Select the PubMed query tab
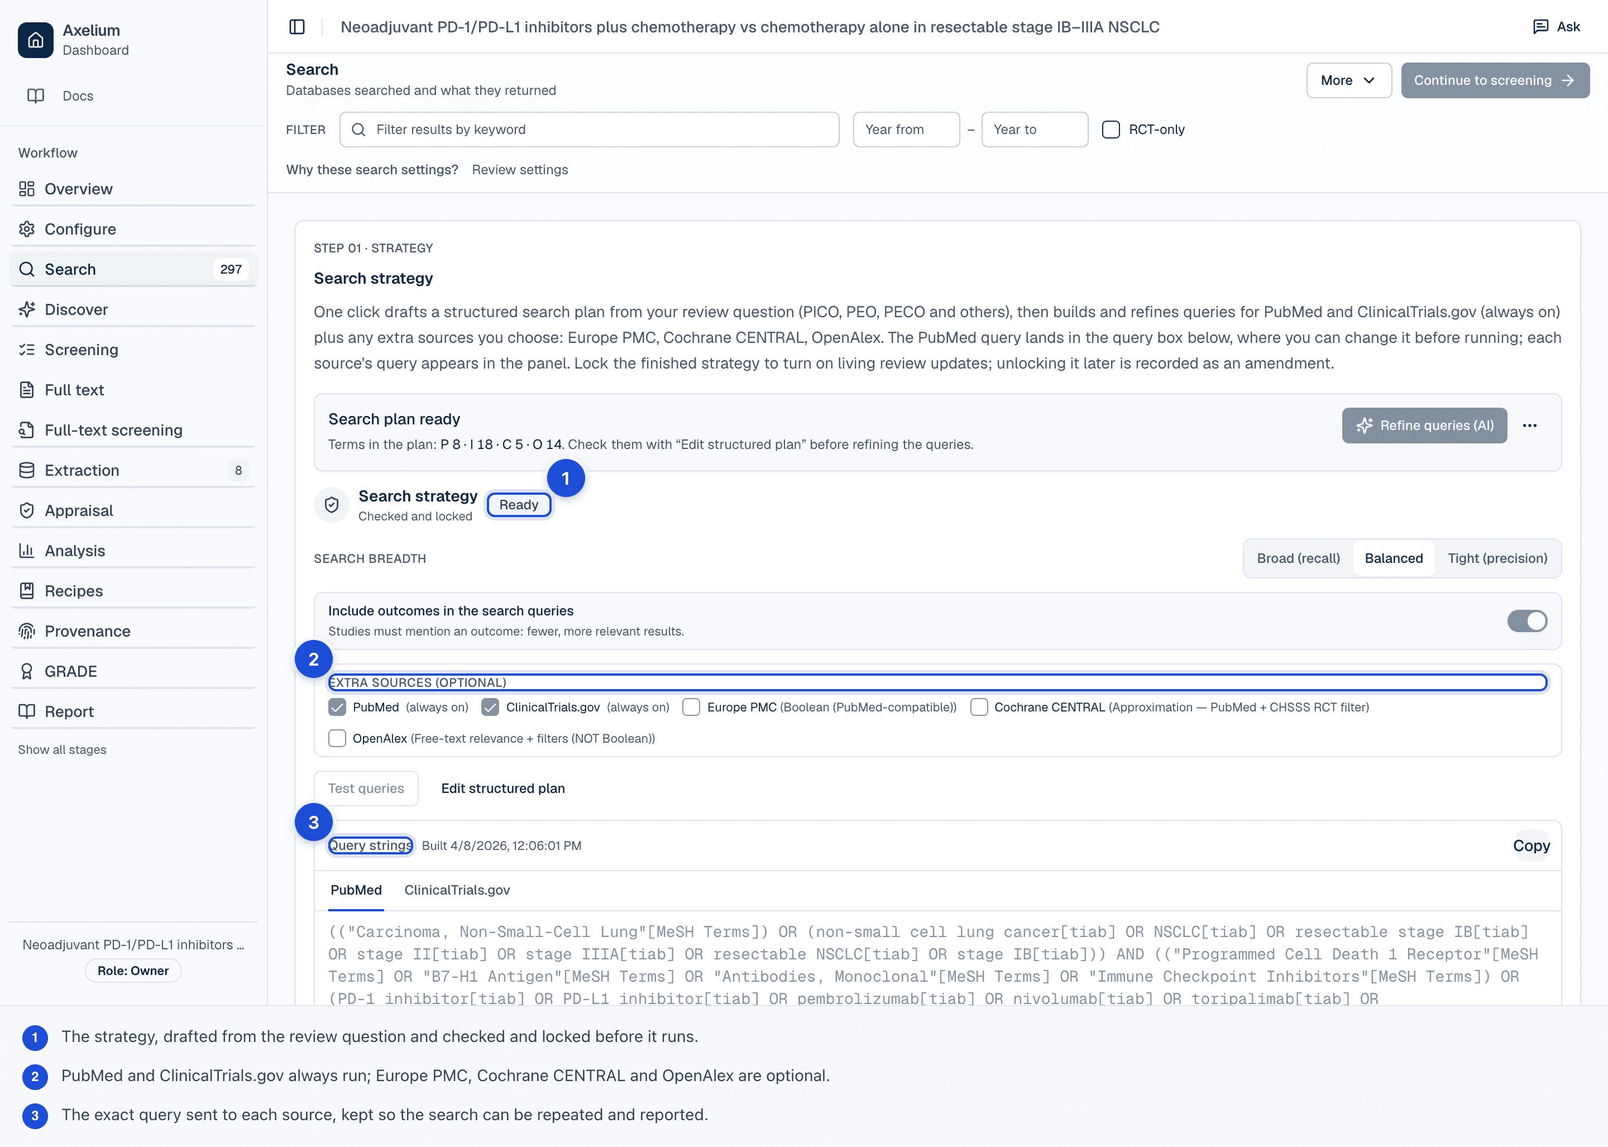The height and width of the screenshot is (1147, 1608). coord(356,890)
